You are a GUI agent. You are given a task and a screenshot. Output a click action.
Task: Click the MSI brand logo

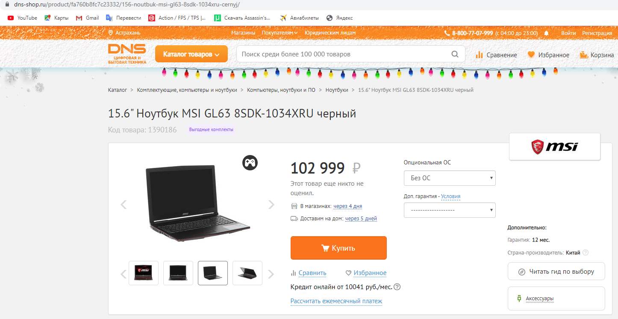click(555, 146)
